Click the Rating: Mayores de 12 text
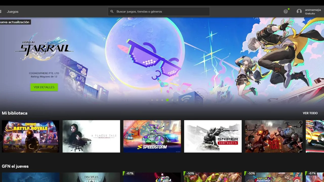The image size is (324, 182). 44,77
